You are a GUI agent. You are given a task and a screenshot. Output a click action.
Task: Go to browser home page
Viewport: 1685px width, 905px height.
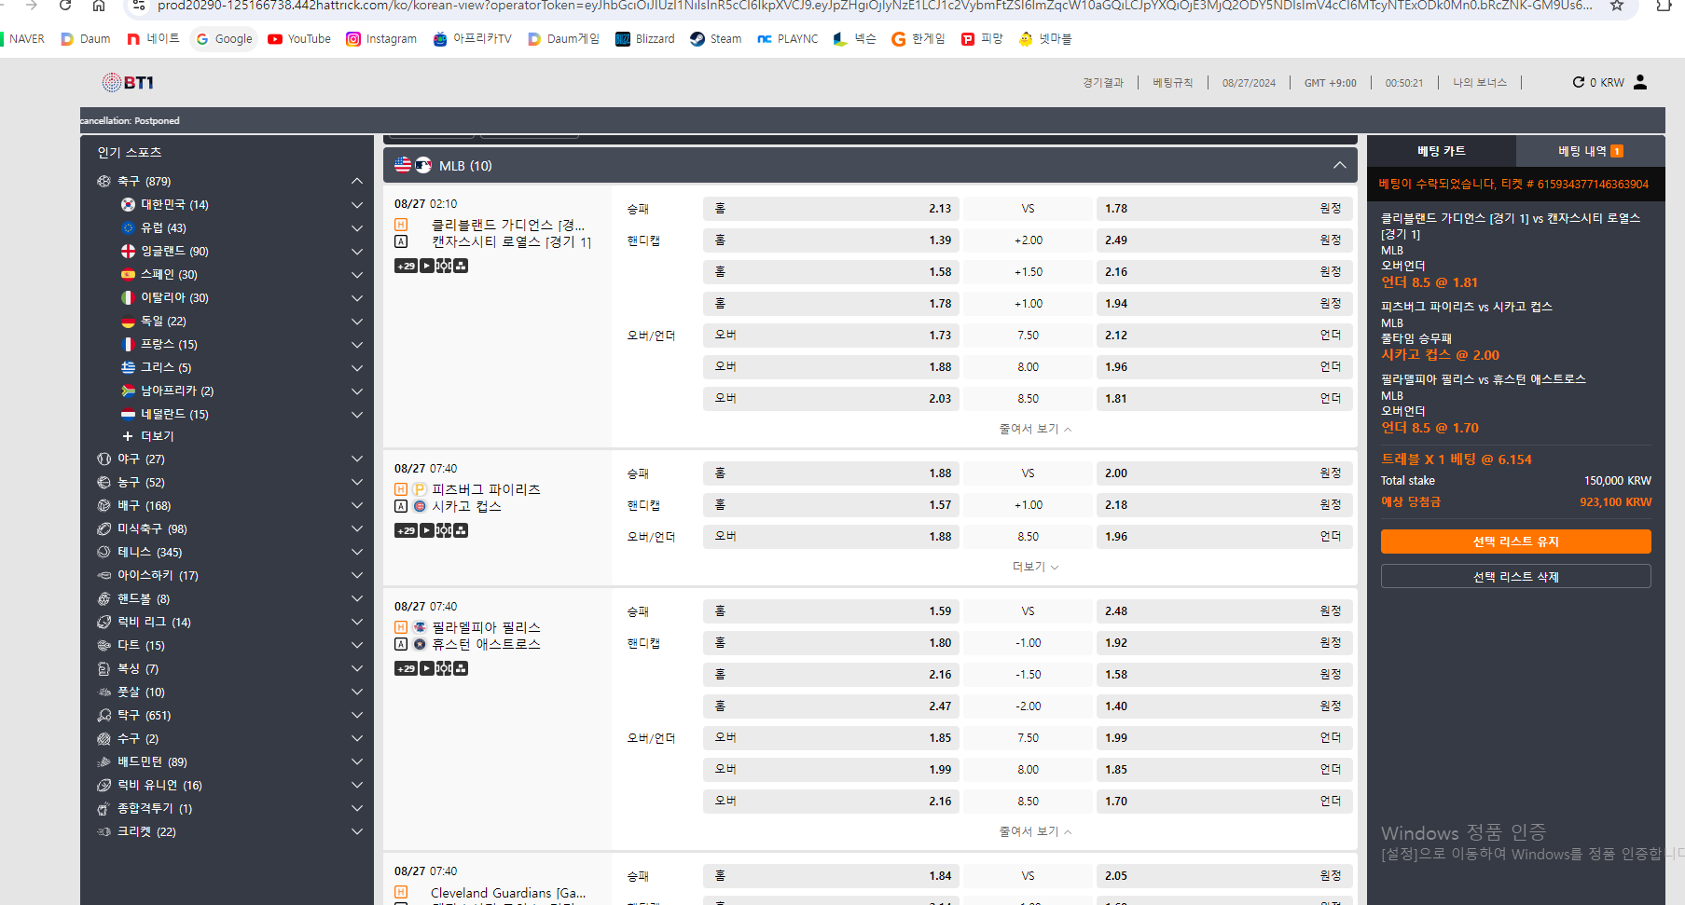99,6
